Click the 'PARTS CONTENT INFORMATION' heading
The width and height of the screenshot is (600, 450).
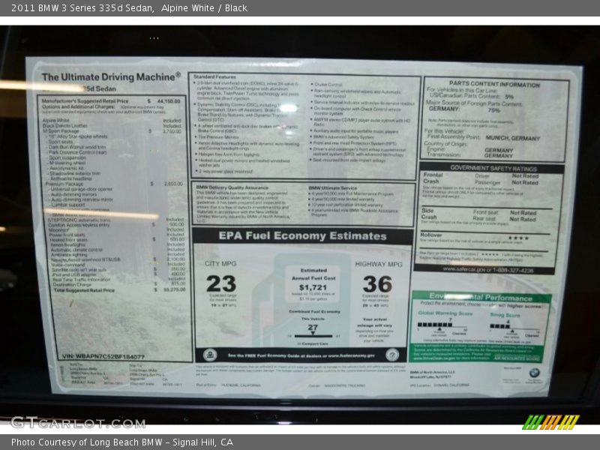pos(494,84)
